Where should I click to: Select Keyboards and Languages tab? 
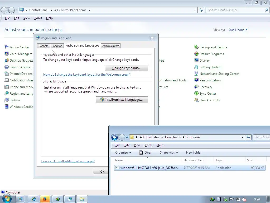coord(82,45)
